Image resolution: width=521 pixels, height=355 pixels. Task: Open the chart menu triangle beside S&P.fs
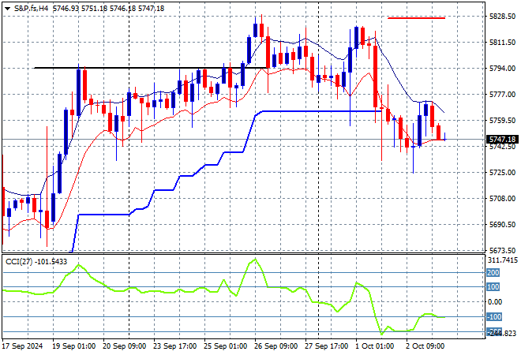[7, 9]
